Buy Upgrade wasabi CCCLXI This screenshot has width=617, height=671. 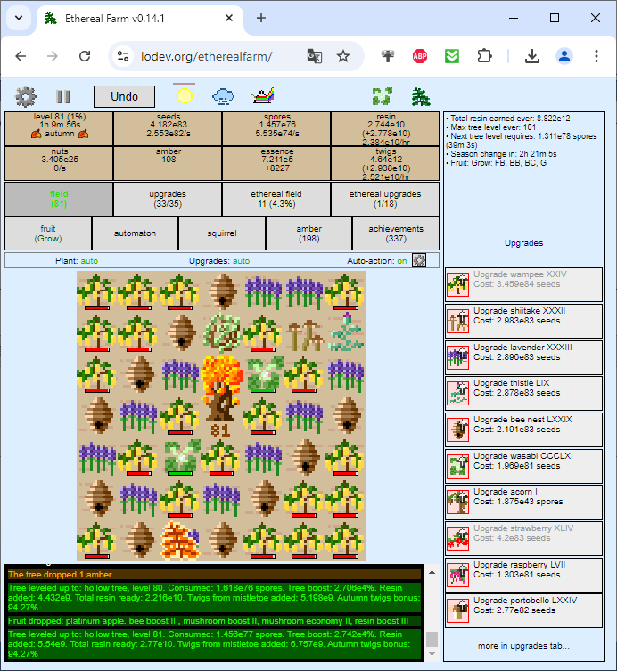(523, 466)
